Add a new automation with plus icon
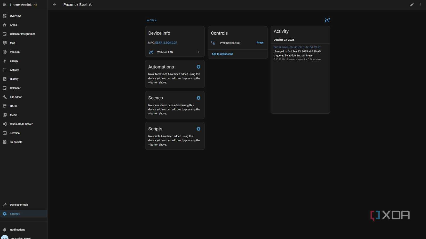The image size is (426, 239). click(198, 67)
